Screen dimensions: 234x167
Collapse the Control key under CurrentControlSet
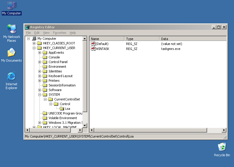pyautogui.click(x=51, y=104)
